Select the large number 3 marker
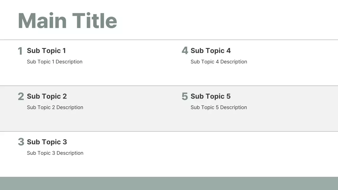This screenshot has width=338, height=190. (x=21, y=142)
